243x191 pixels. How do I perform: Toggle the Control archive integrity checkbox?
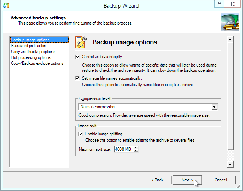coord(77,57)
